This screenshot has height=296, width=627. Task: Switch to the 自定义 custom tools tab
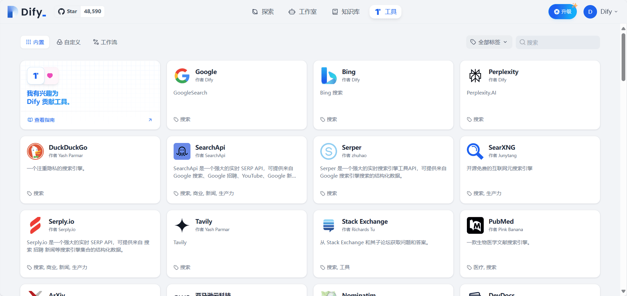(68, 42)
